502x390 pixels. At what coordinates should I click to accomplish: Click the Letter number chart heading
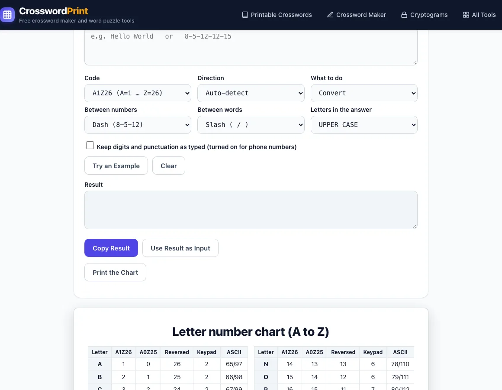(251, 331)
